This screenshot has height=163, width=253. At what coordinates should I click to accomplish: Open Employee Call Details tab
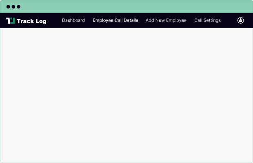coord(115,20)
